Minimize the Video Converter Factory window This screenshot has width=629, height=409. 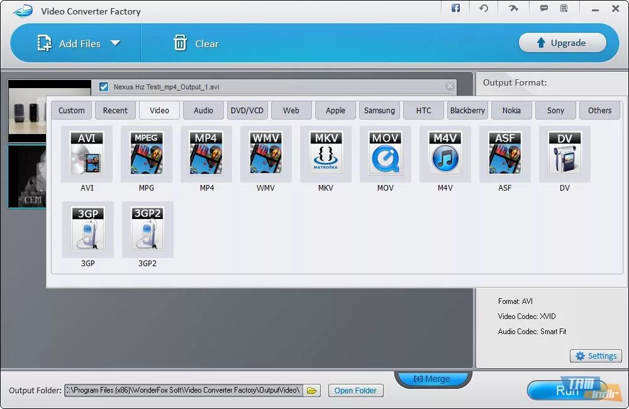click(x=595, y=9)
